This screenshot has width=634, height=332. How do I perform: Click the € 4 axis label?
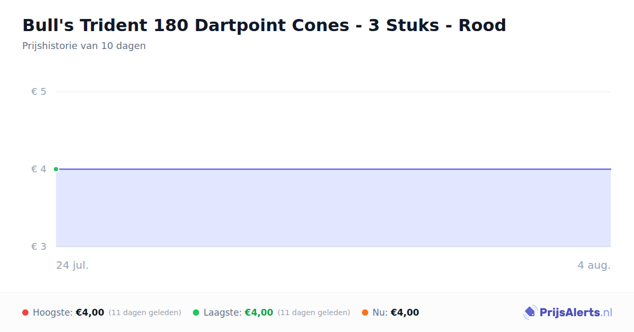(39, 169)
